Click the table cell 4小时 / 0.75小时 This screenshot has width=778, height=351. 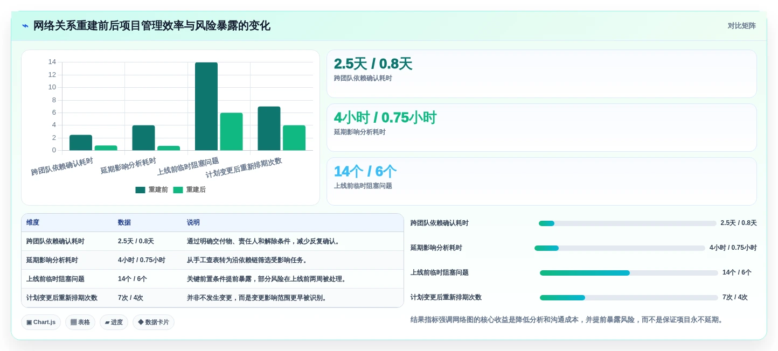tap(142, 261)
